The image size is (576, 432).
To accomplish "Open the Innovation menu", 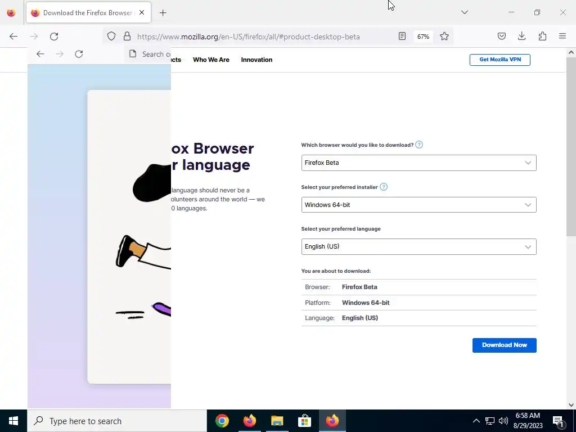I will (x=256, y=60).
